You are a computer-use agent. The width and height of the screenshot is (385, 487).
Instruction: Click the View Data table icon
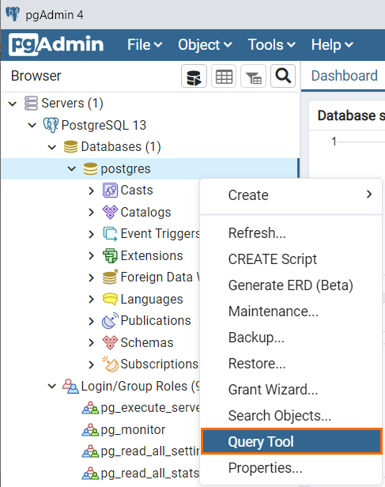pos(224,76)
